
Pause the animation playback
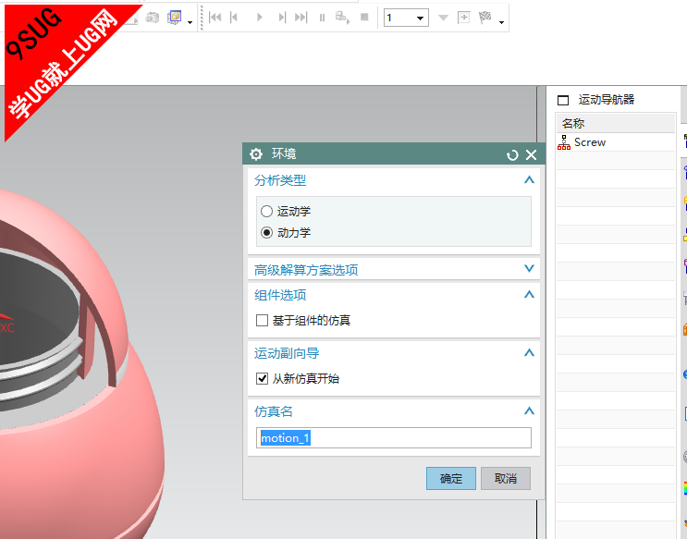(322, 18)
